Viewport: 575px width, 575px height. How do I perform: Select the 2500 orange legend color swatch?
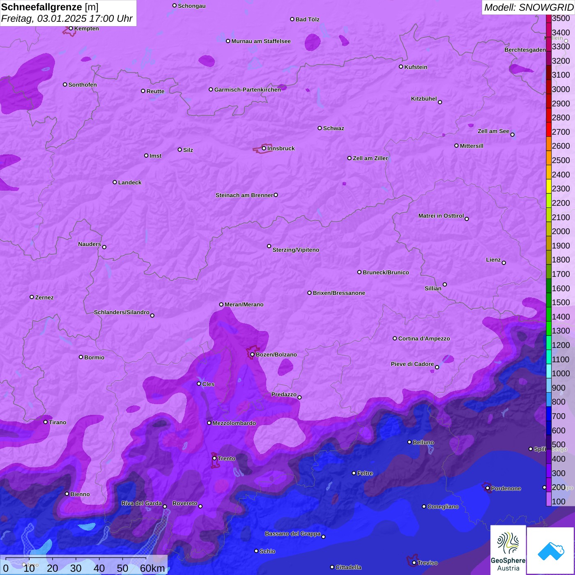548,157
